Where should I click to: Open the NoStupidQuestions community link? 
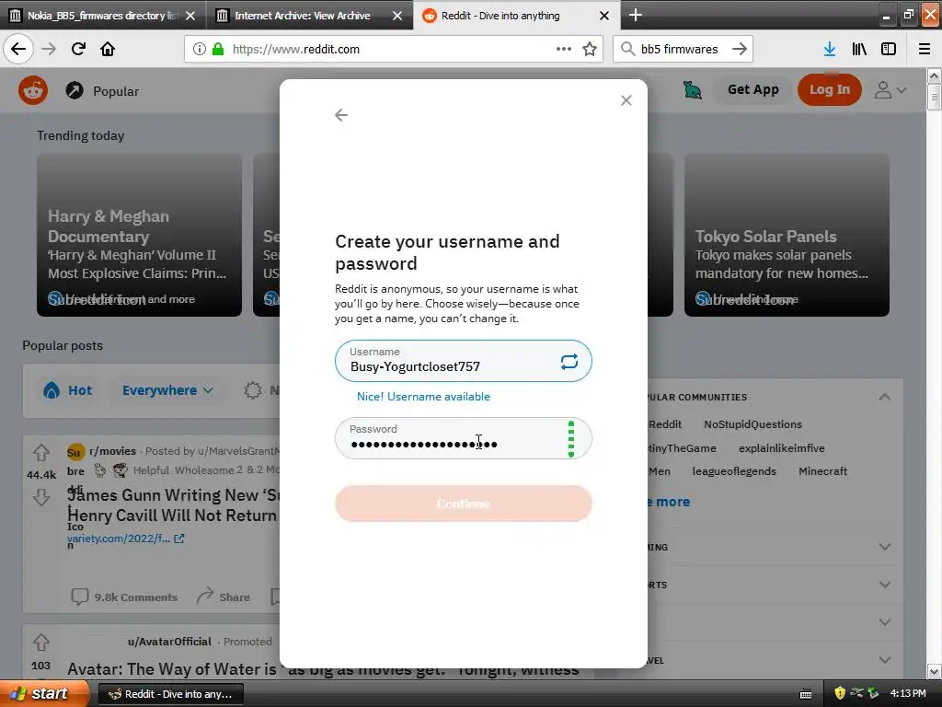(x=752, y=424)
